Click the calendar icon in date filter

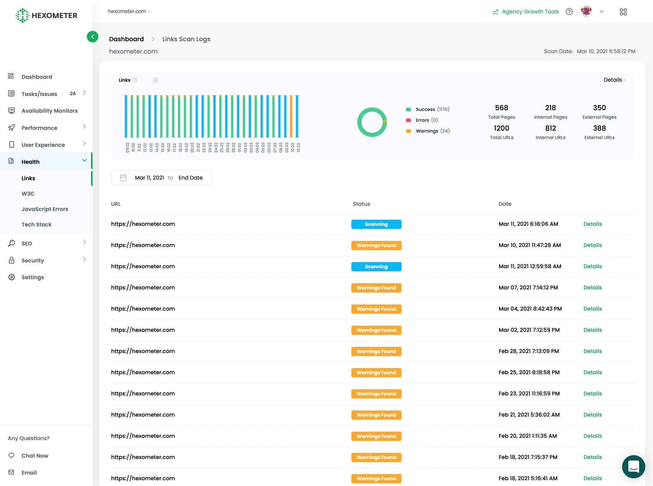click(x=123, y=178)
